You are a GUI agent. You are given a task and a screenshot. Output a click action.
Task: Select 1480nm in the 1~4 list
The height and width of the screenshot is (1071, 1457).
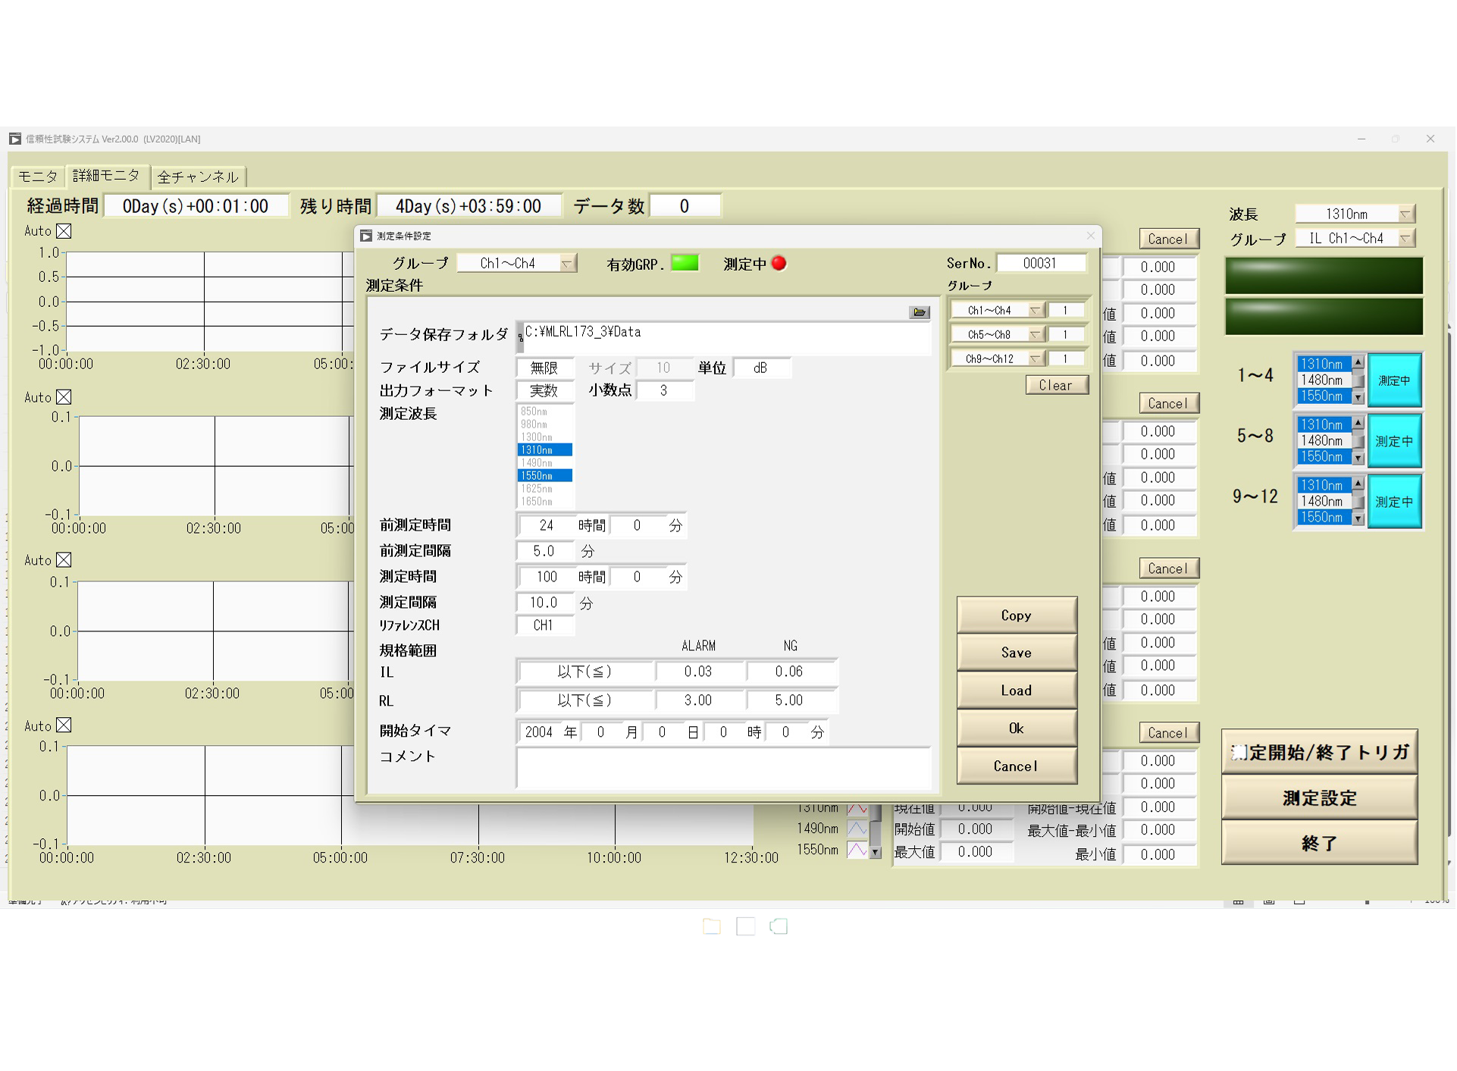coord(1324,380)
